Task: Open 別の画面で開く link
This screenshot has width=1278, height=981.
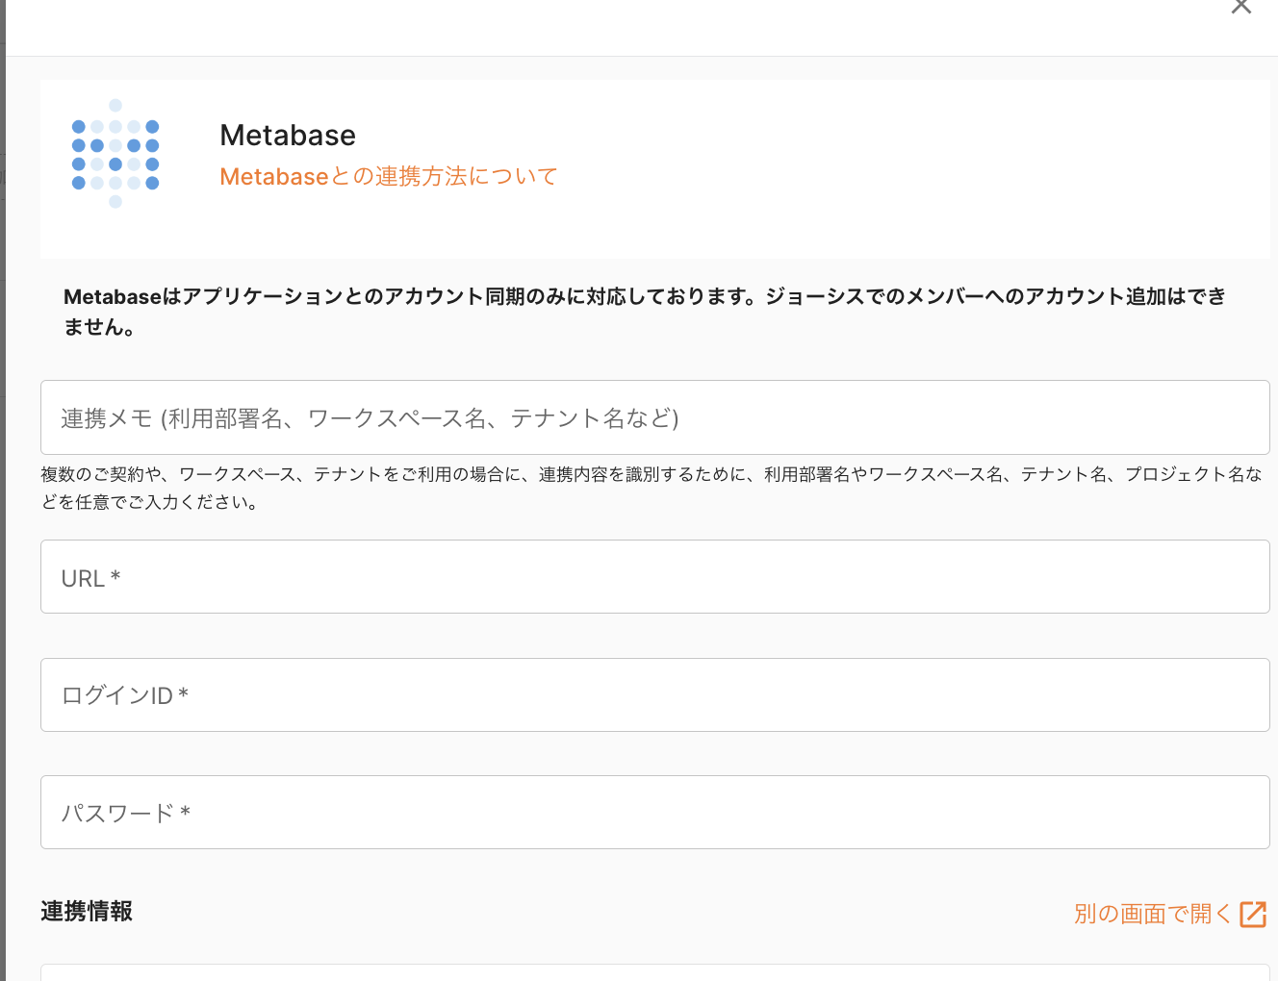Action: [1152, 914]
